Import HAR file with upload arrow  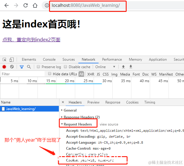(x=123, y=67)
